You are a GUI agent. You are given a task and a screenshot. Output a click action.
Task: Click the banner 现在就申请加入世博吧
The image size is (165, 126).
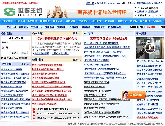(90, 12)
